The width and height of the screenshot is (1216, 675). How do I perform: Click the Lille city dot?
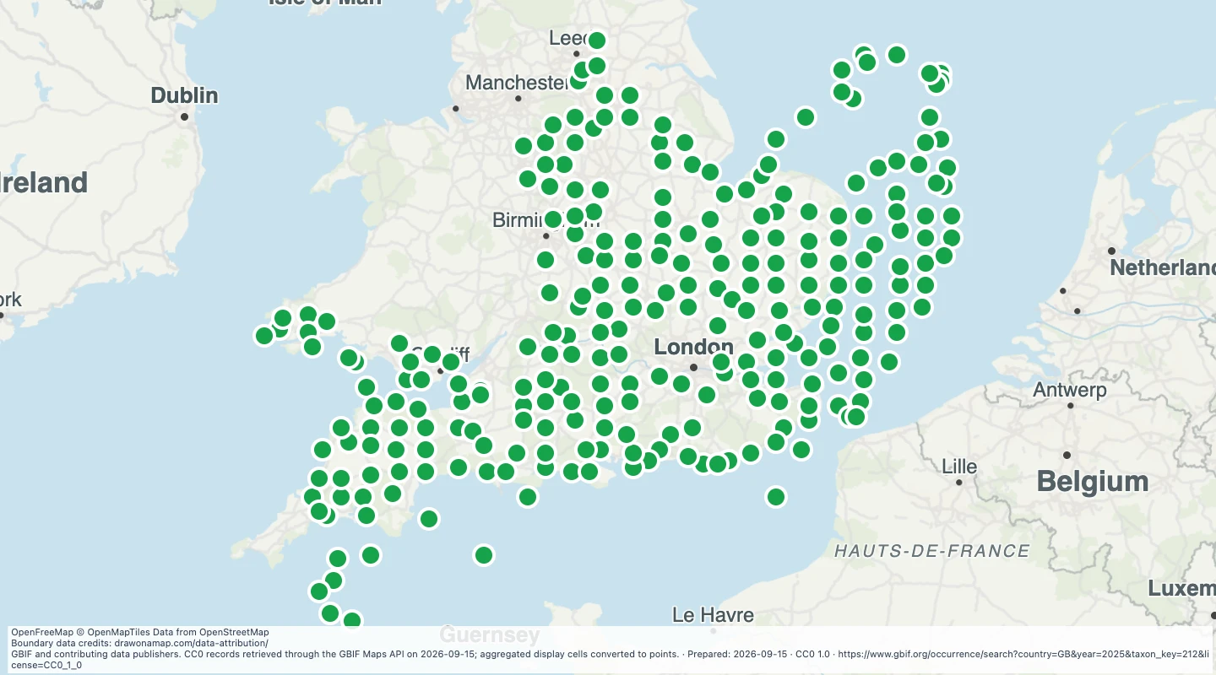[x=959, y=483]
